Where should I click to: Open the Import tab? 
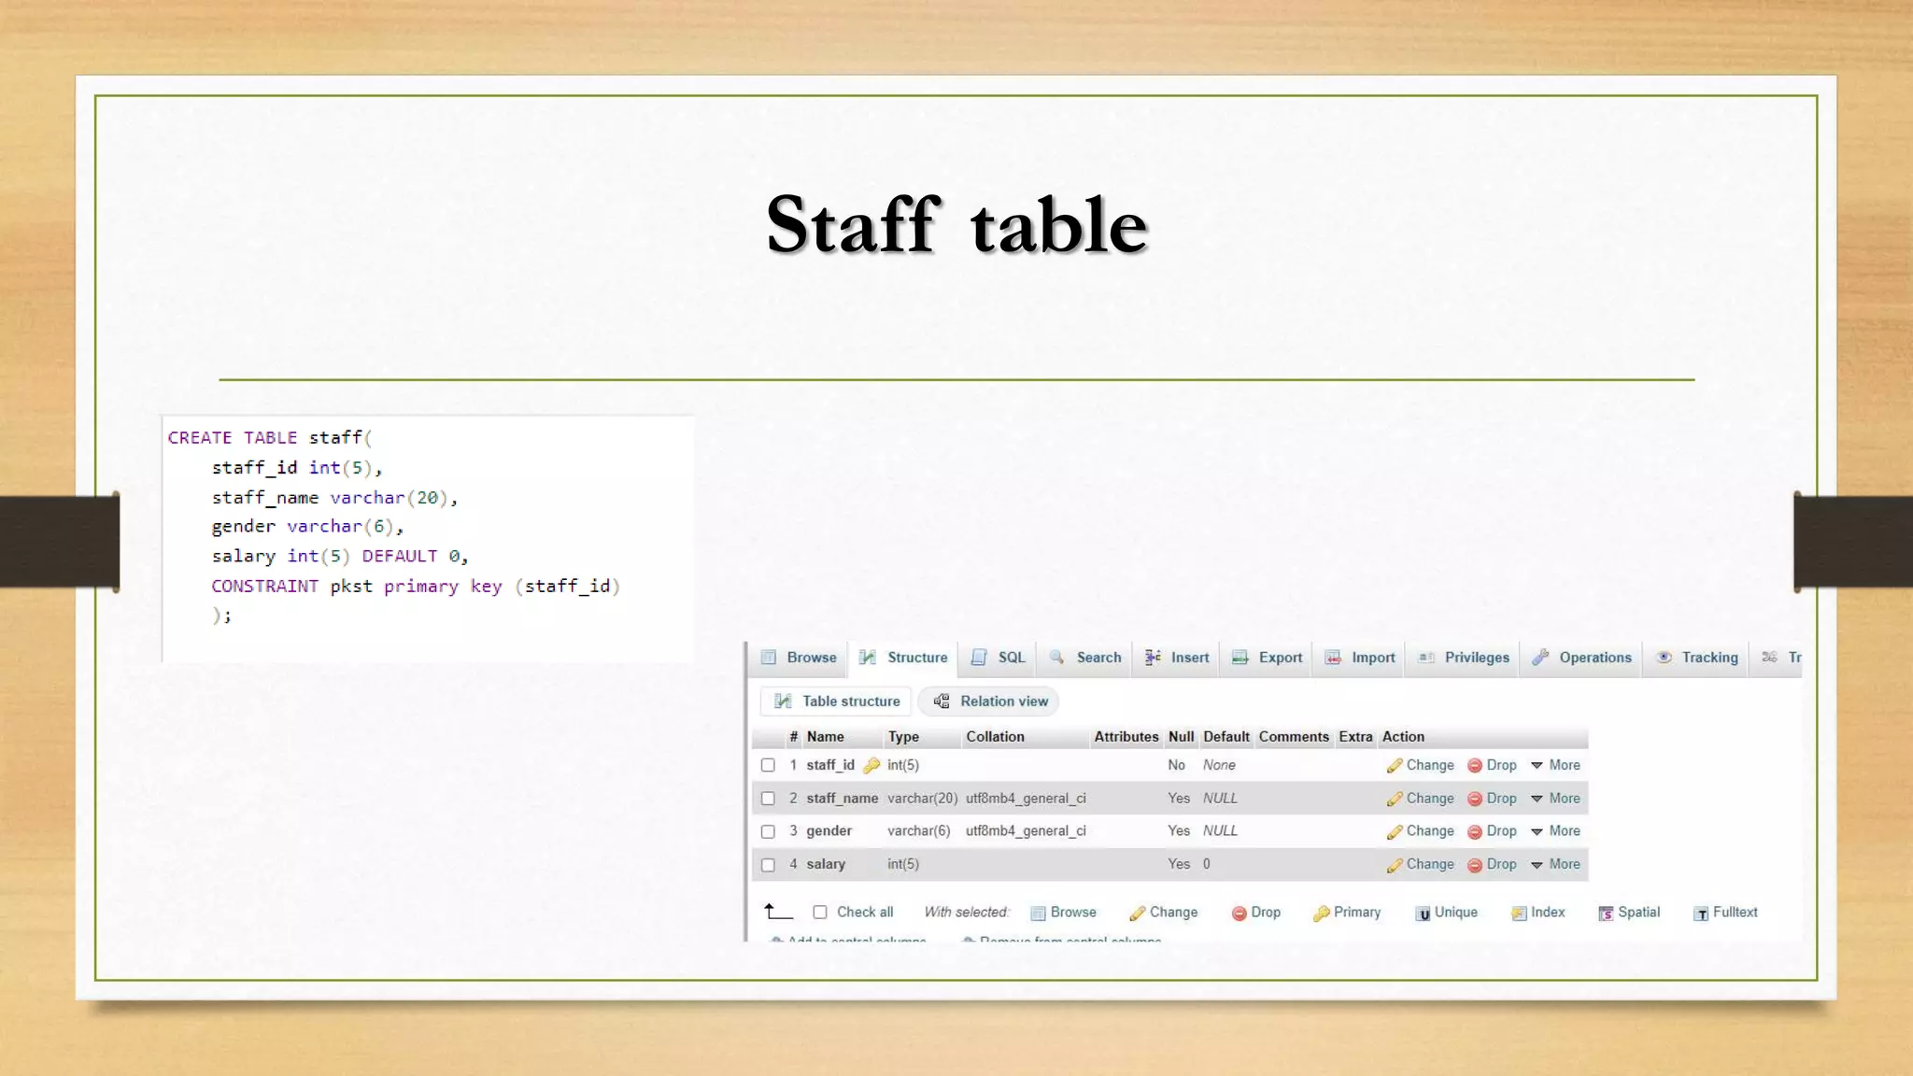coord(1360,658)
